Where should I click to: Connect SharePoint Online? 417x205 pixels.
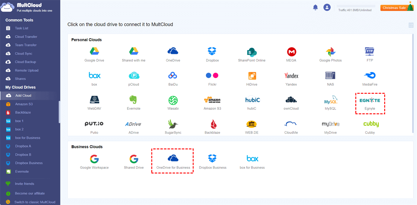tap(252, 54)
